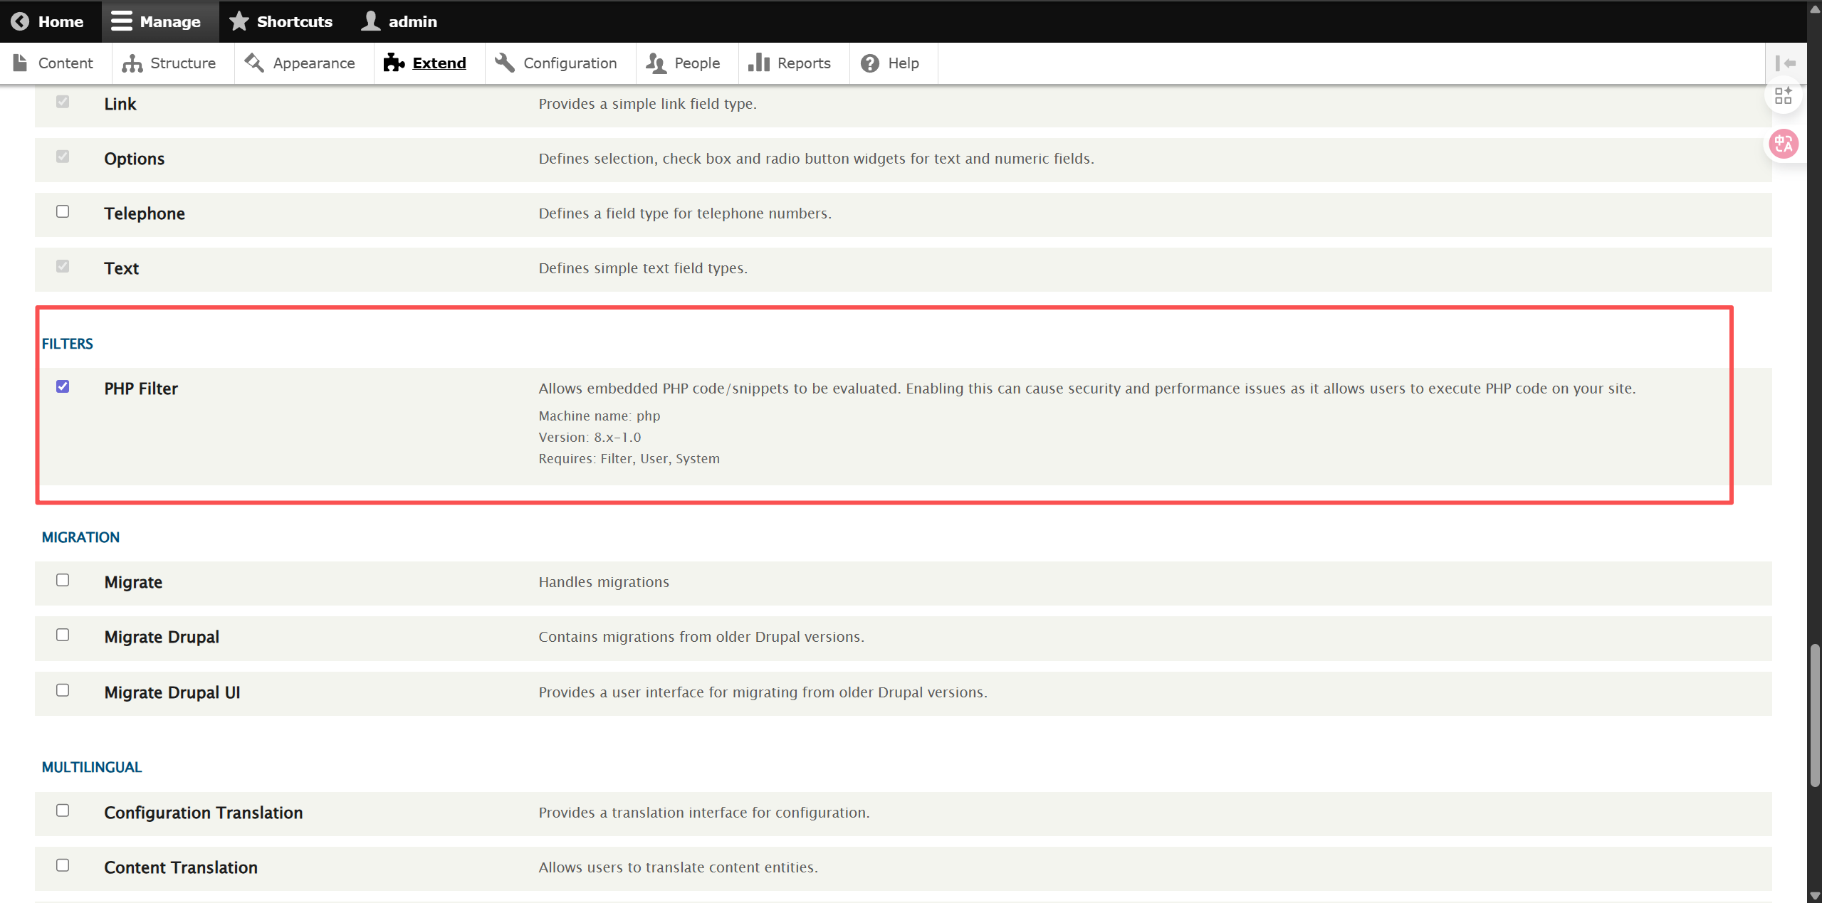1822x903 pixels.
Task: Click the Configuration Translation module name
Action: pos(204,813)
